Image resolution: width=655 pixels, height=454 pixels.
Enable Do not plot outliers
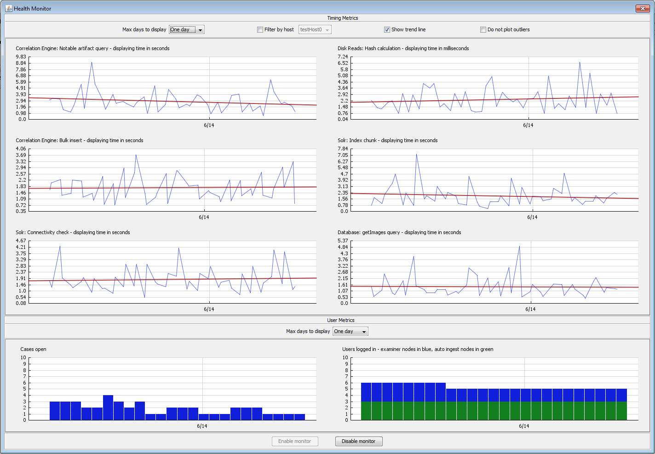point(483,30)
